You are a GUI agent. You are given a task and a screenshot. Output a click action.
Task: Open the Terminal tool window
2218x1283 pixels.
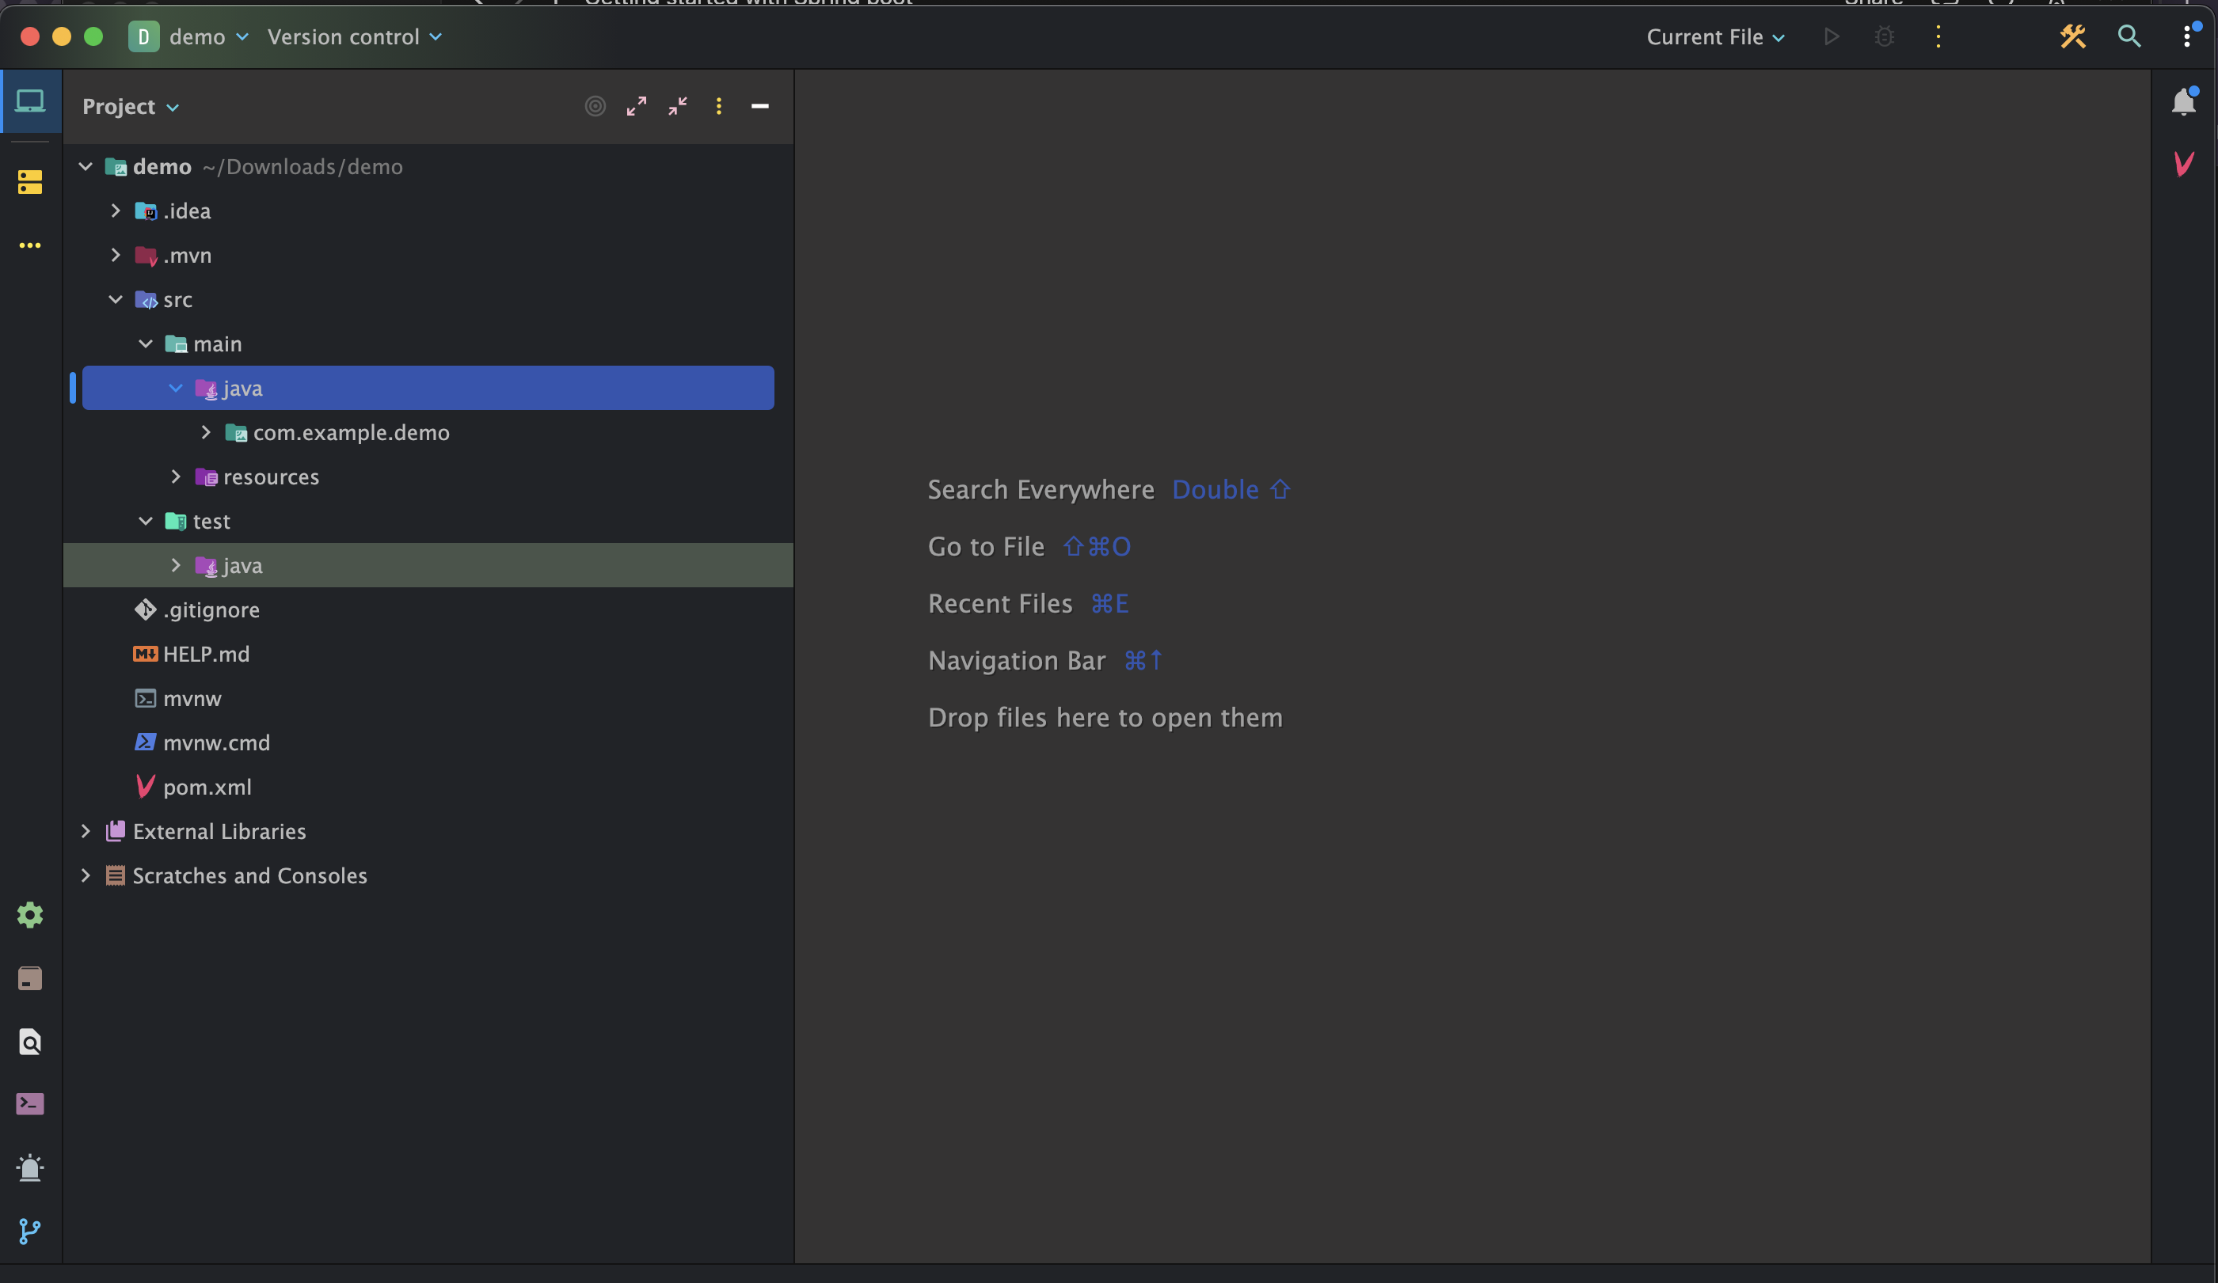[29, 1104]
